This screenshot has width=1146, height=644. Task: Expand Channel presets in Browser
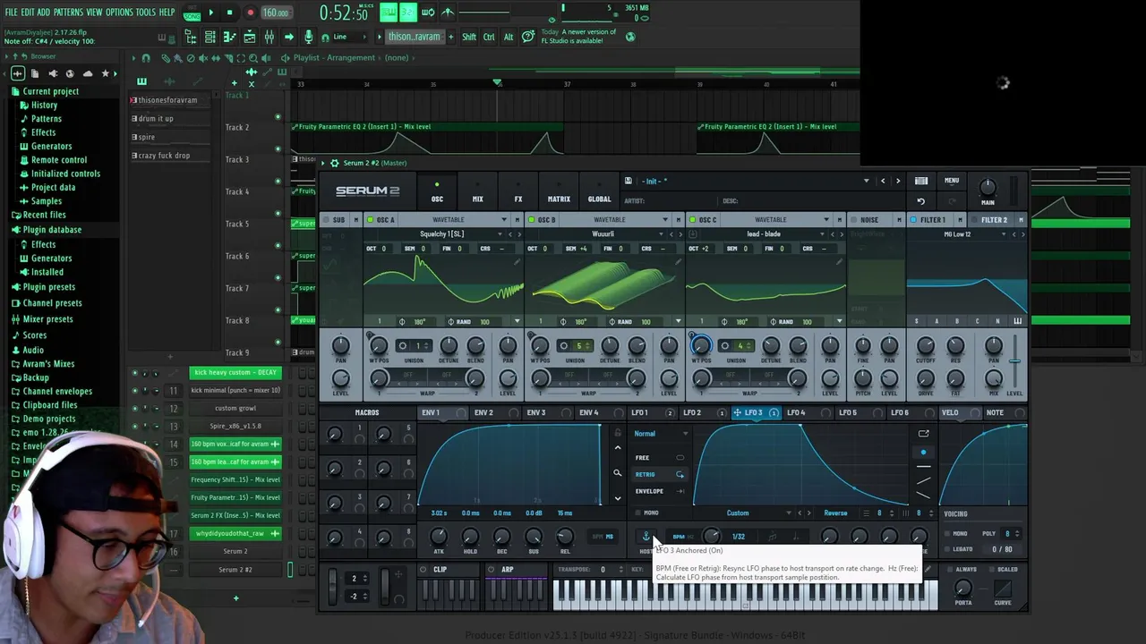pyautogui.click(x=52, y=303)
